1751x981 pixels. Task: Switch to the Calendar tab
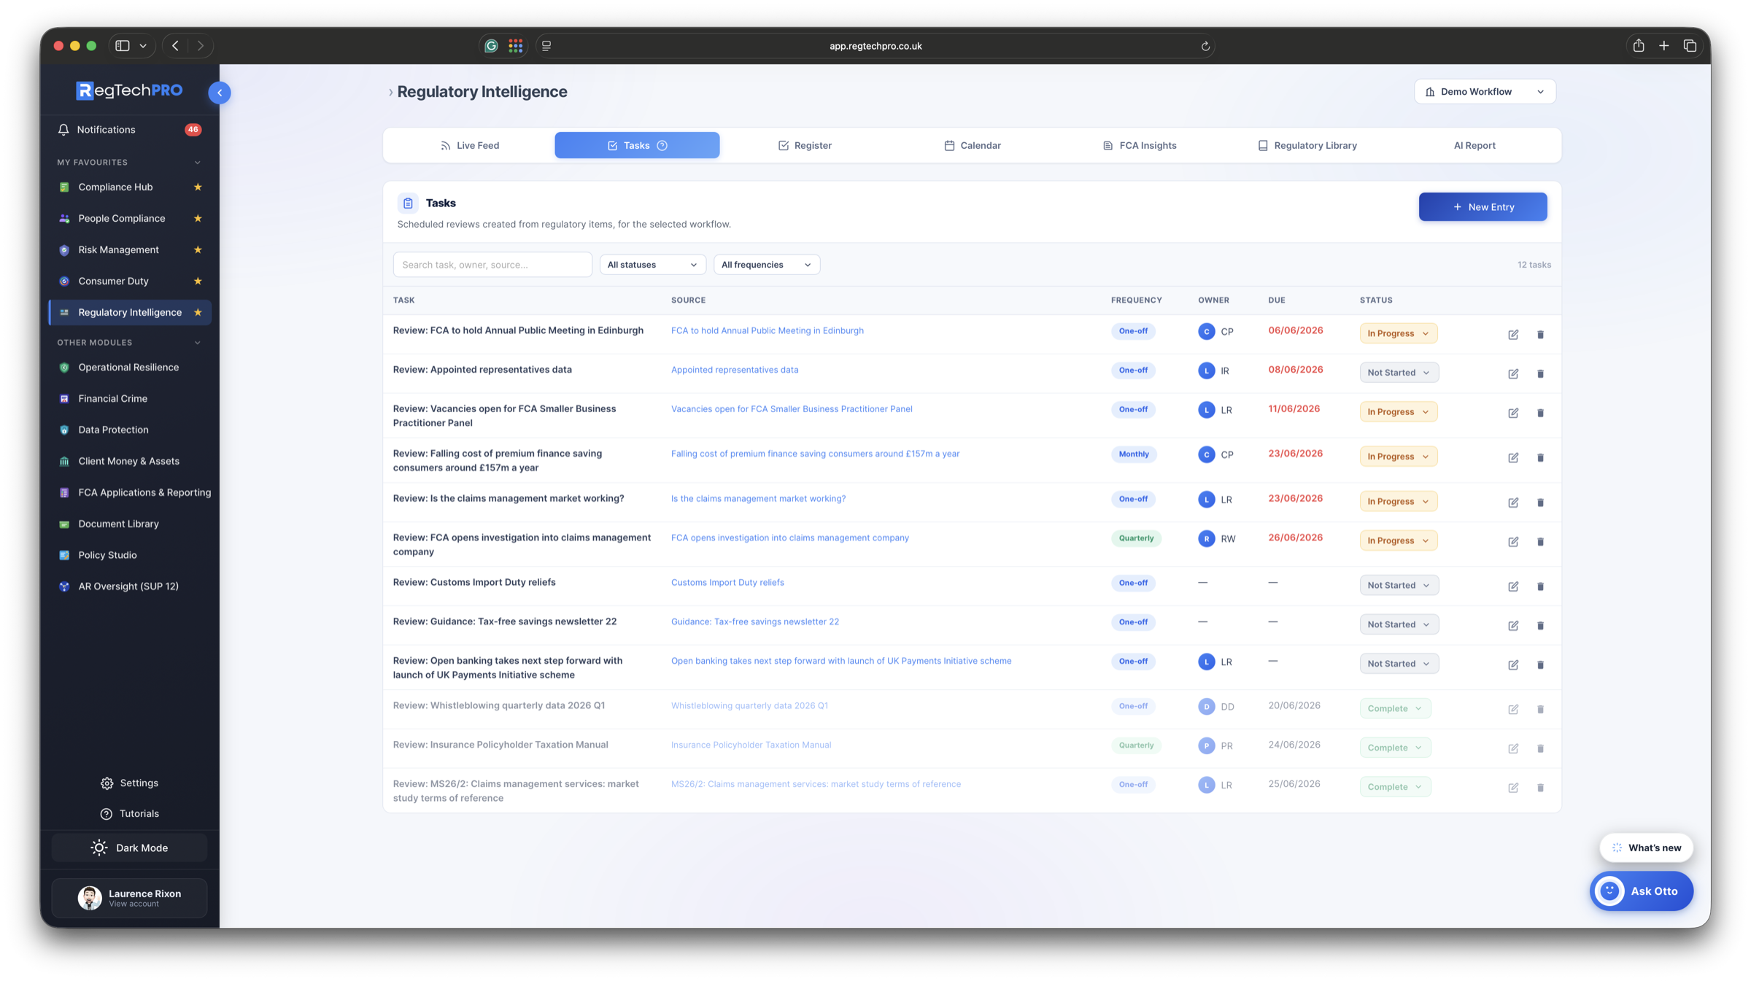972,145
